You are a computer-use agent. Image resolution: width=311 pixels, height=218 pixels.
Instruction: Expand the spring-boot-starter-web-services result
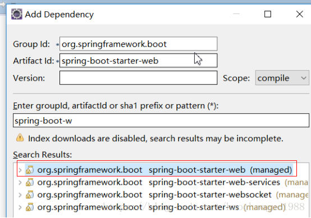[20, 182]
